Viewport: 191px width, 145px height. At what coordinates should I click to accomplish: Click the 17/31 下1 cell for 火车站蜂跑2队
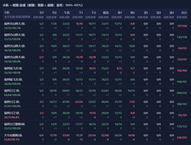[x=79, y=135]
